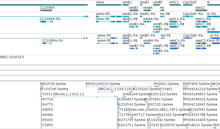The height and width of the screenshot is (129, 220).
Task: Select transcript nimC2-RA
Action: [x=202, y=22]
